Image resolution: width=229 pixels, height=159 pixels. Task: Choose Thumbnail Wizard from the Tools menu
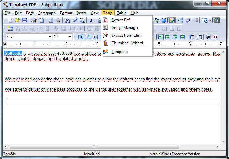[x=127, y=43]
